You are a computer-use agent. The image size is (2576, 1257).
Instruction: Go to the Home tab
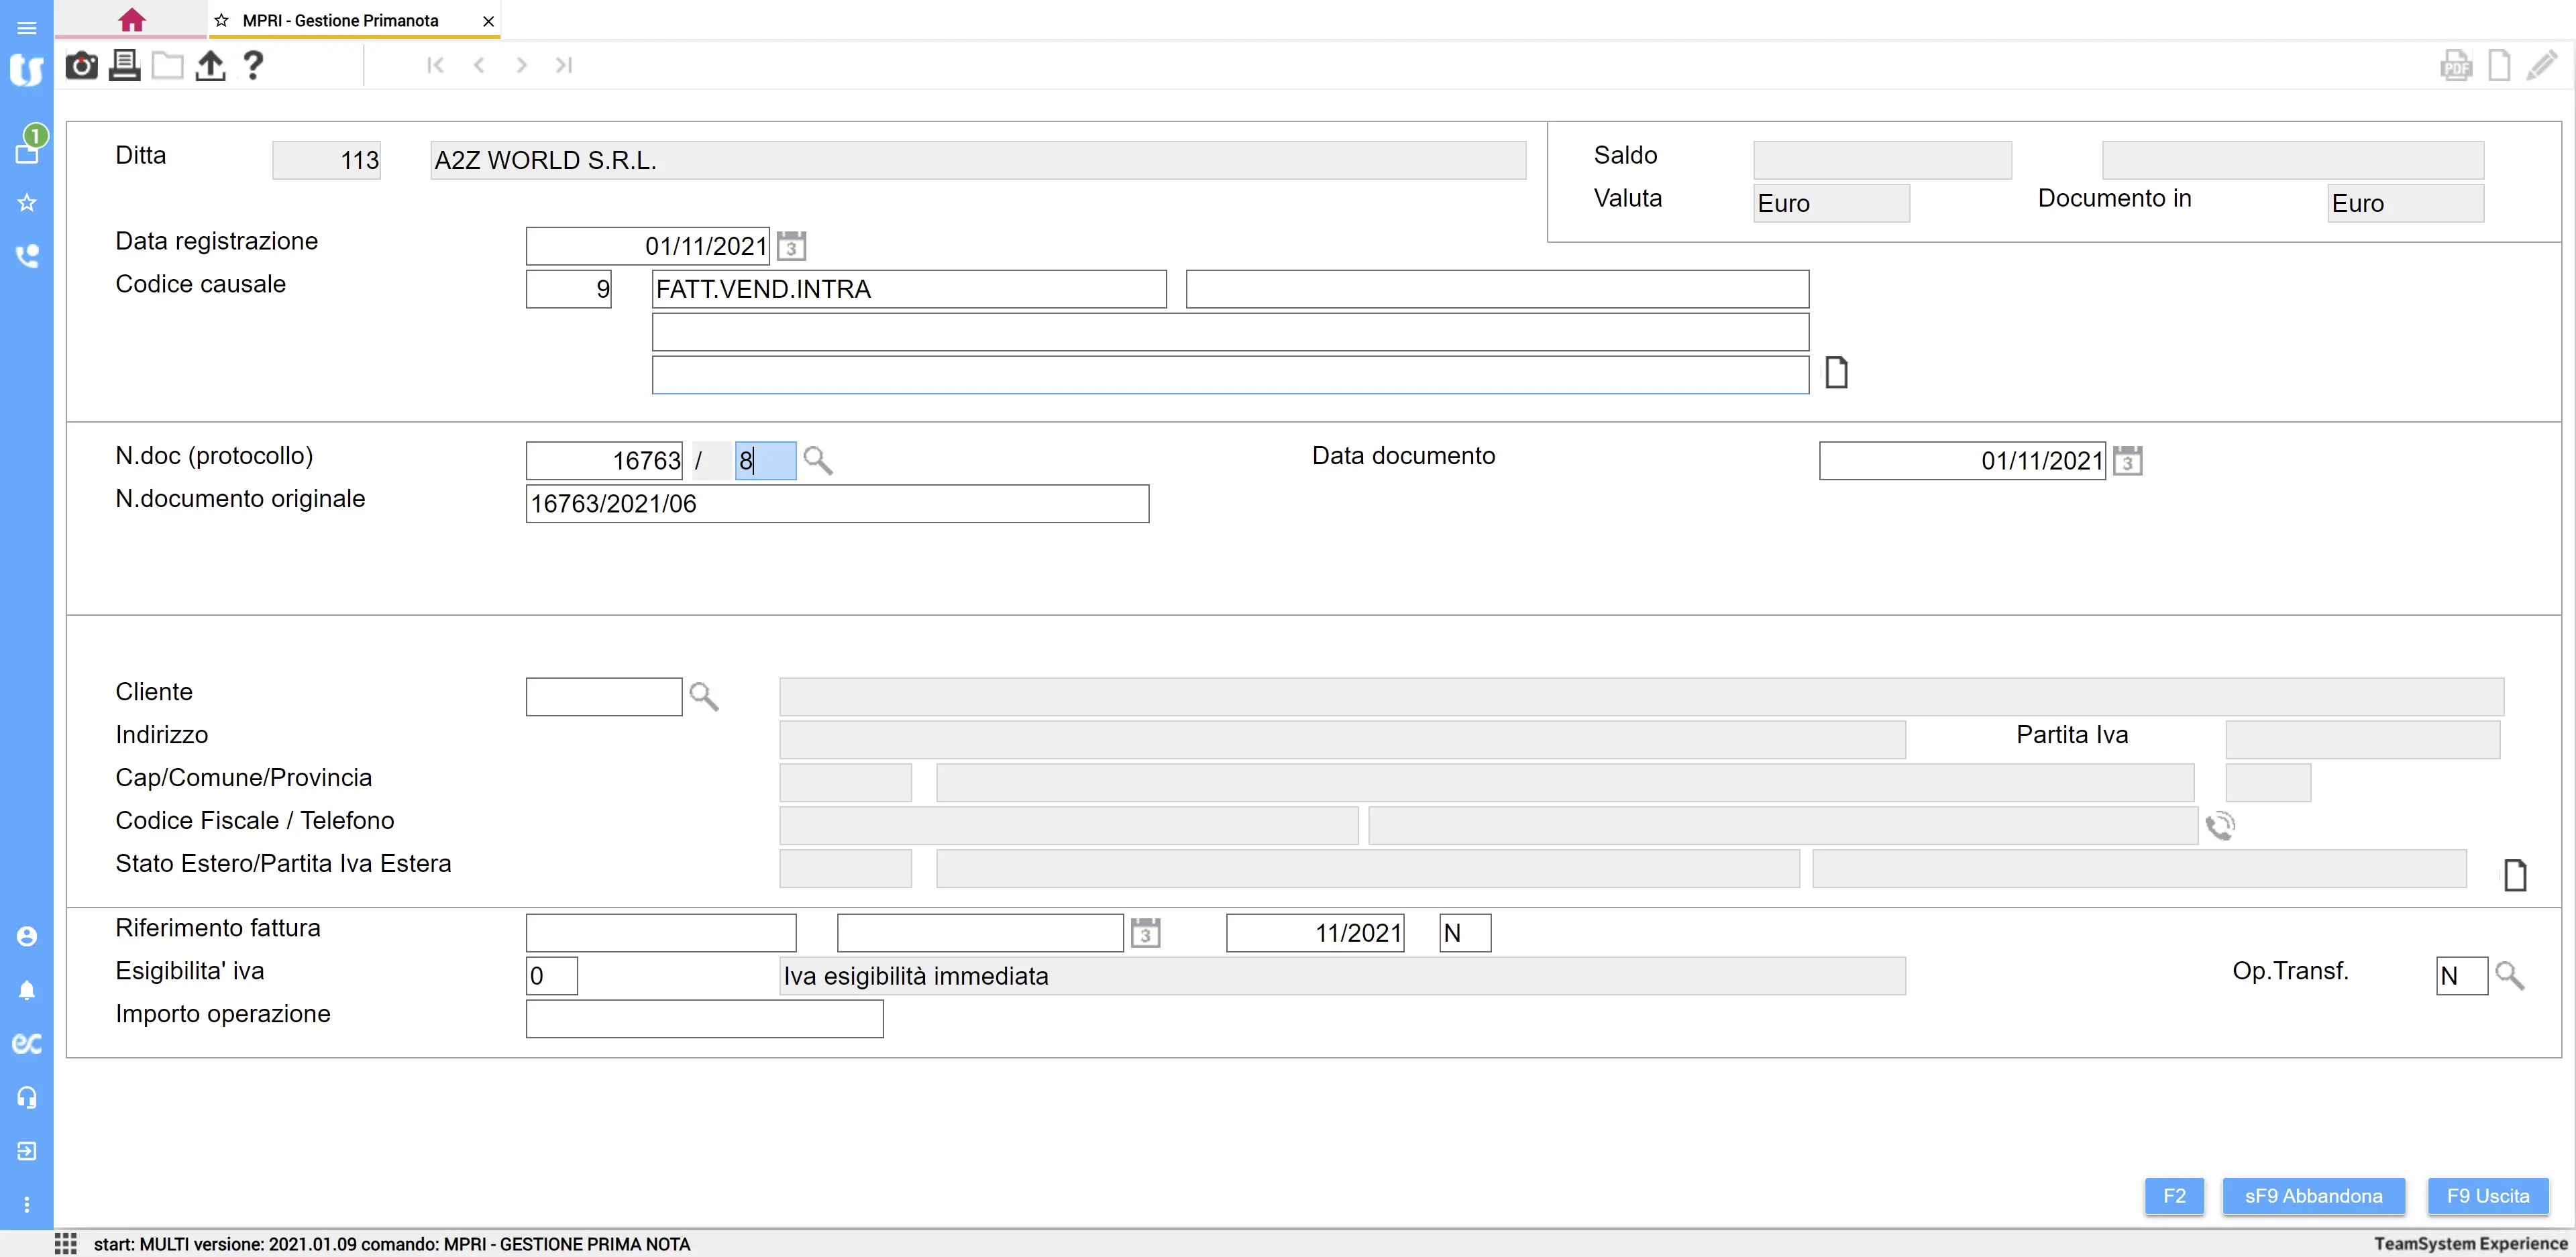pyautogui.click(x=131, y=20)
